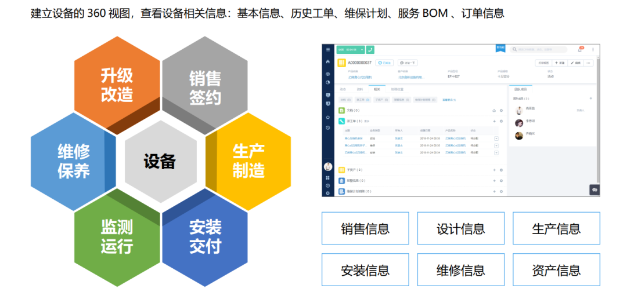Add a team member with the plus icon
The image size is (627, 292).
point(590,98)
